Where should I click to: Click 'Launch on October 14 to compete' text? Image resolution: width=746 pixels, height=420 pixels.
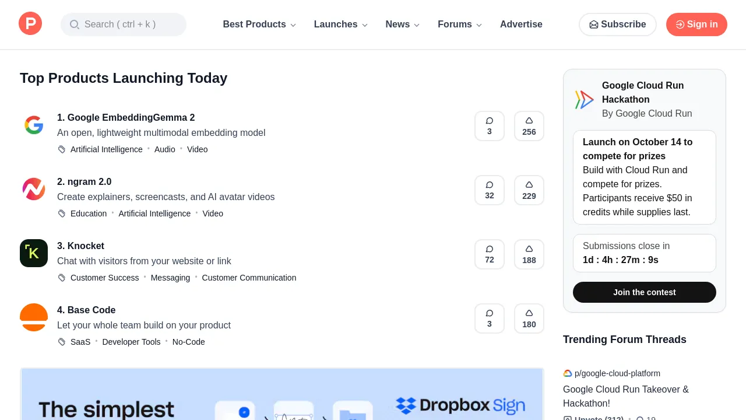pyautogui.click(x=638, y=149)
